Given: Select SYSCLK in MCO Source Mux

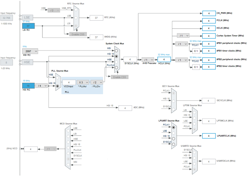Looking at the screenshot, I should (x=68, y=159).
